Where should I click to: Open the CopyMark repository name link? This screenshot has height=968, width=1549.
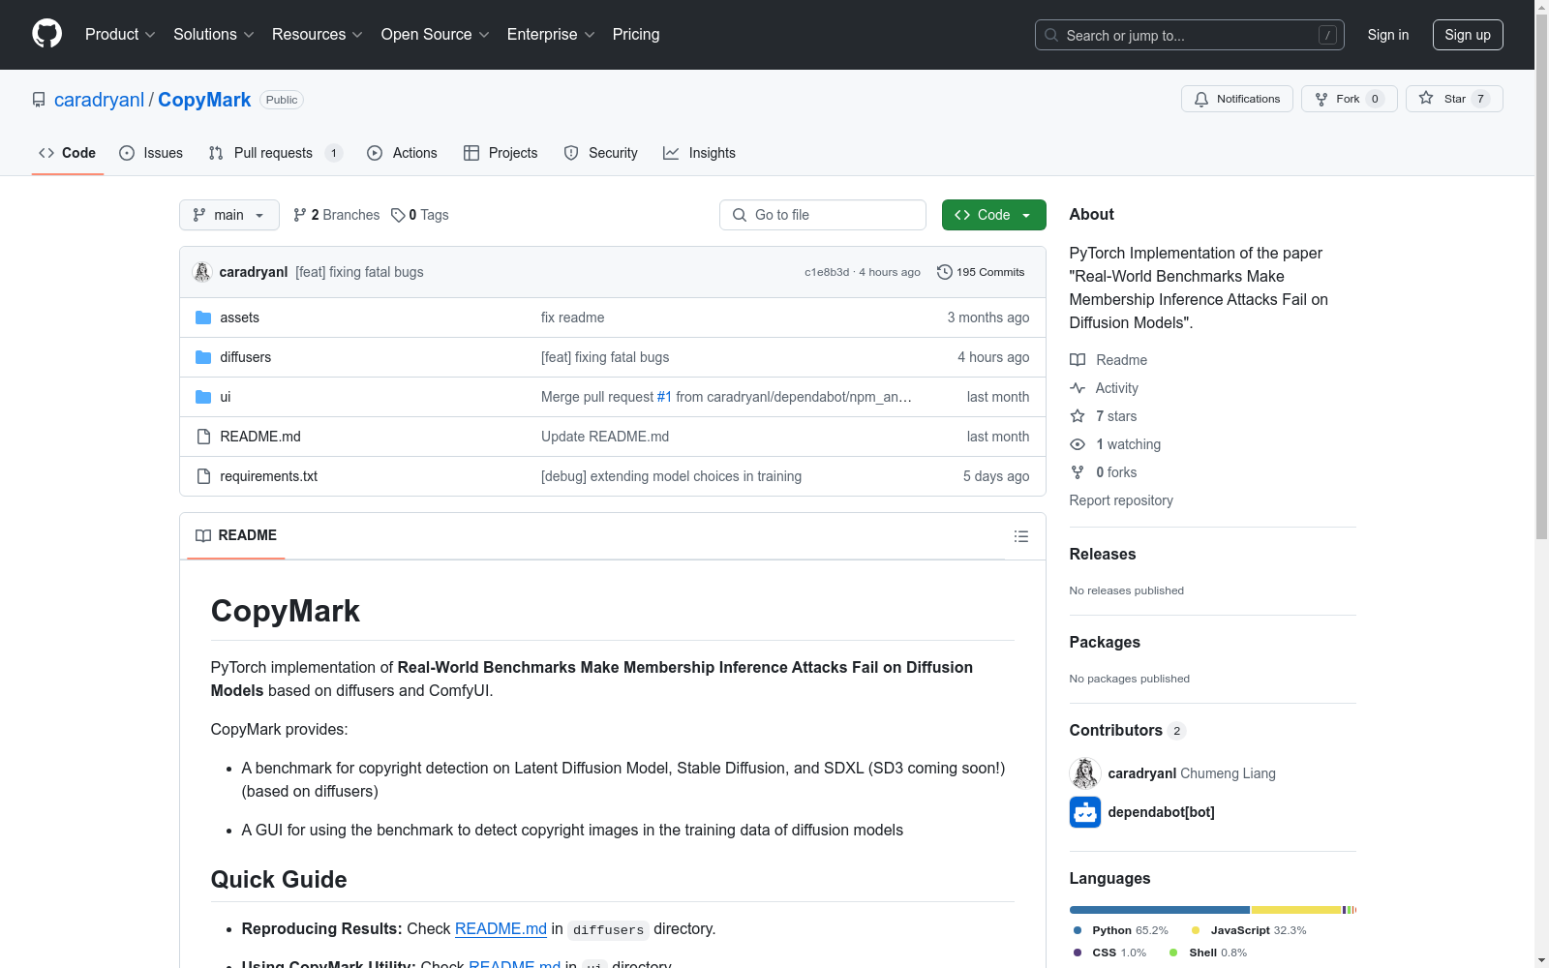(204, 100)
